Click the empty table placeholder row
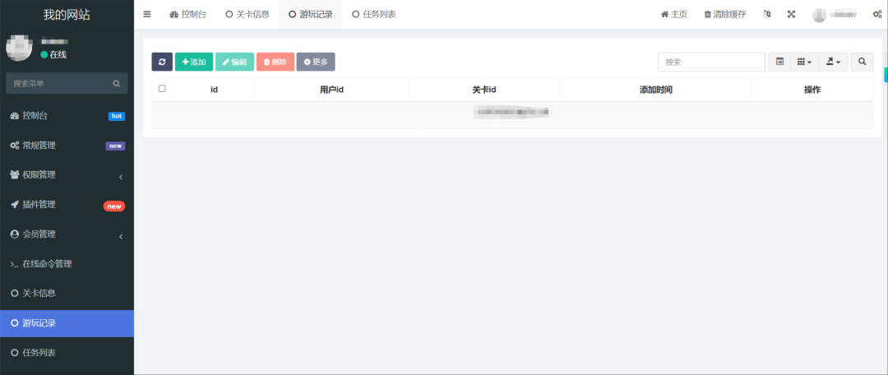 (512, 115)
